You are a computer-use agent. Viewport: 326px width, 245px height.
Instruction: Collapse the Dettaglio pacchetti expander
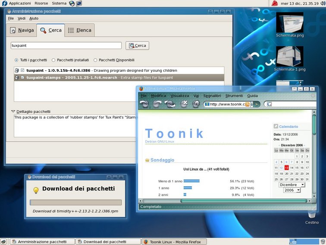click(13, 111)
